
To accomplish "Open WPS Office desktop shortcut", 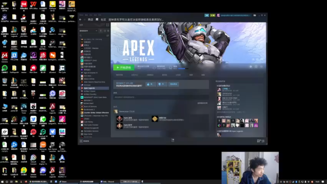I will pyautogui.click(x=34, y=5).
